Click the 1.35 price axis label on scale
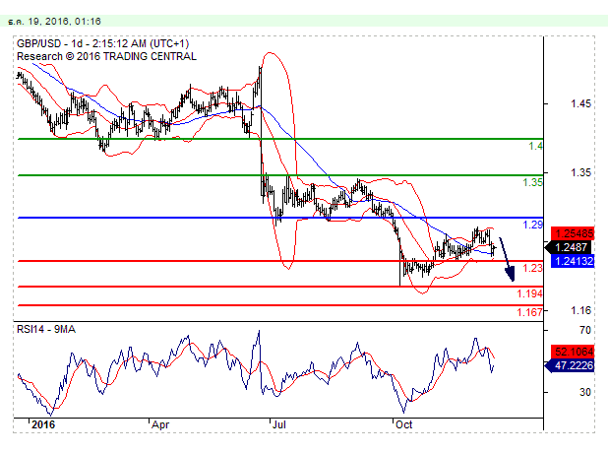 point(580,172)
